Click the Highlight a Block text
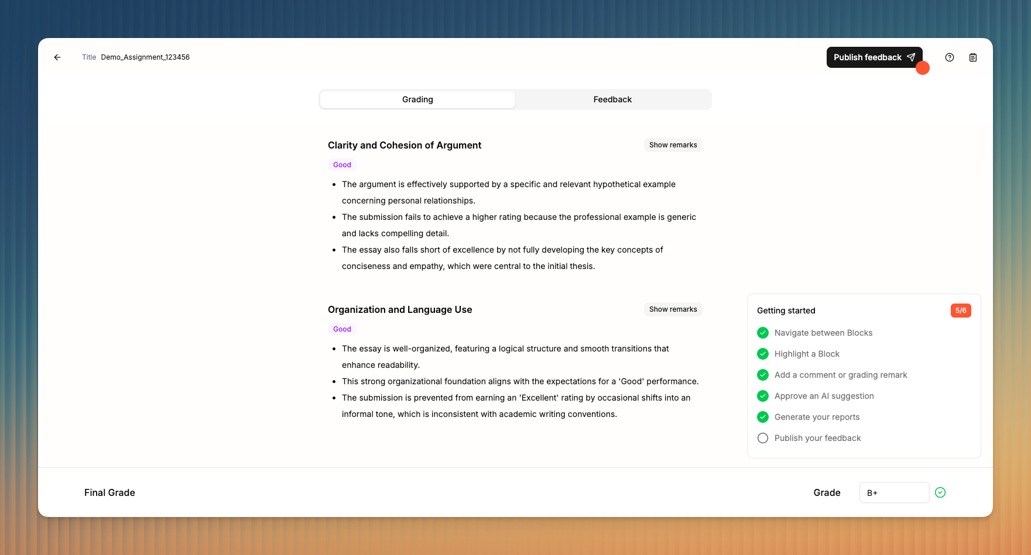 [x=807, y=354]
